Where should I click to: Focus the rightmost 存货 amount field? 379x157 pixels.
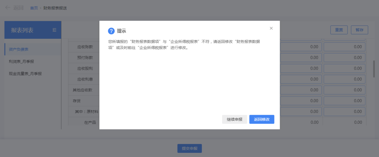pos(344,101)
